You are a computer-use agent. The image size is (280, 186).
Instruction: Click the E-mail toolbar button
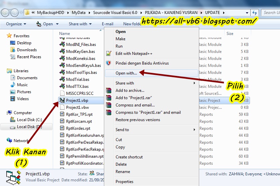pyautogui.click(x=108, y=24)
